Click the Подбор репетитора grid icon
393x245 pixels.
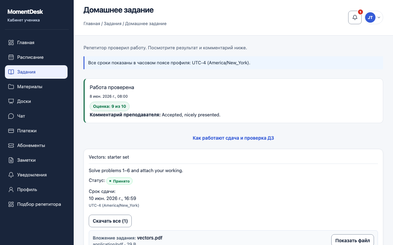coord(11,204)
